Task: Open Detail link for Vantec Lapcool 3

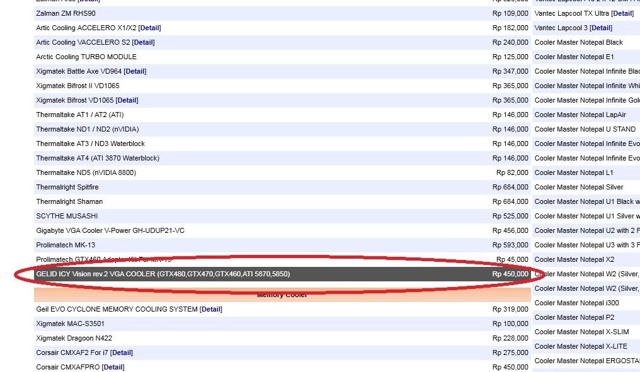Action: point(601,28)
